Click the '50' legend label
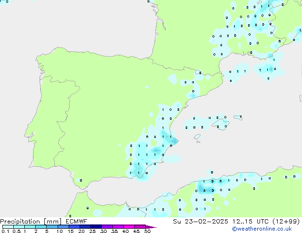 (x=148, y=231)
